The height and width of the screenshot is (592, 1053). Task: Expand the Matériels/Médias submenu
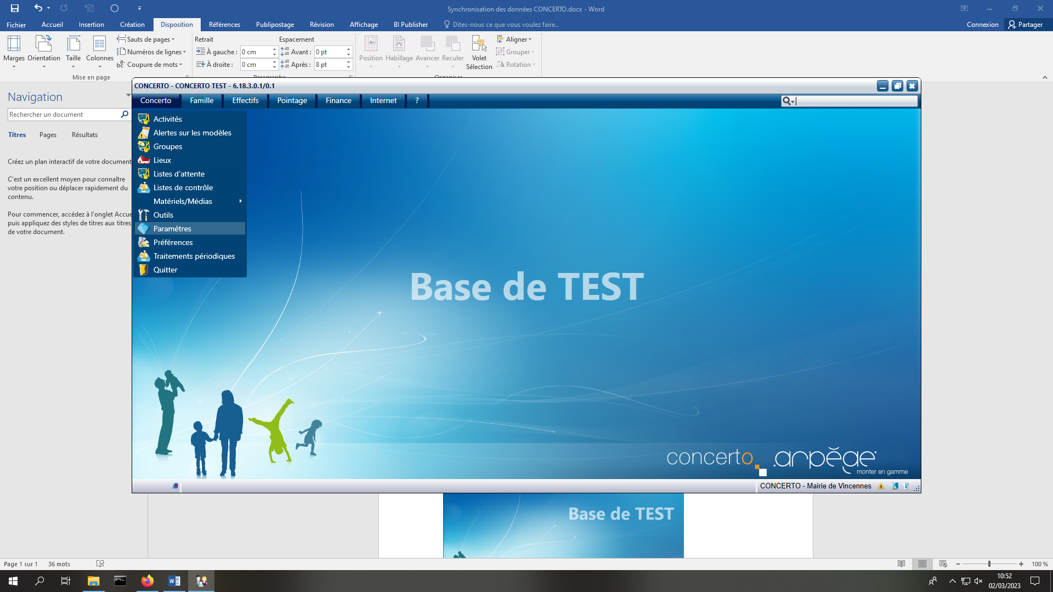tap(190, 201)
